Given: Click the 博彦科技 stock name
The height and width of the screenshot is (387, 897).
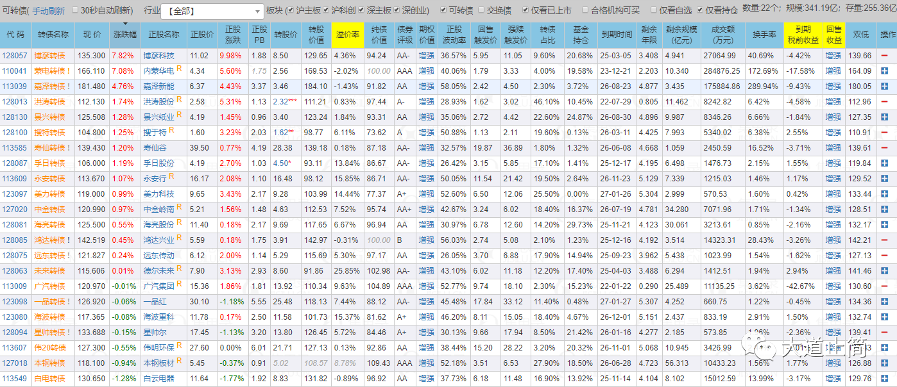Looking at the screenshot, I should point(158,56).
